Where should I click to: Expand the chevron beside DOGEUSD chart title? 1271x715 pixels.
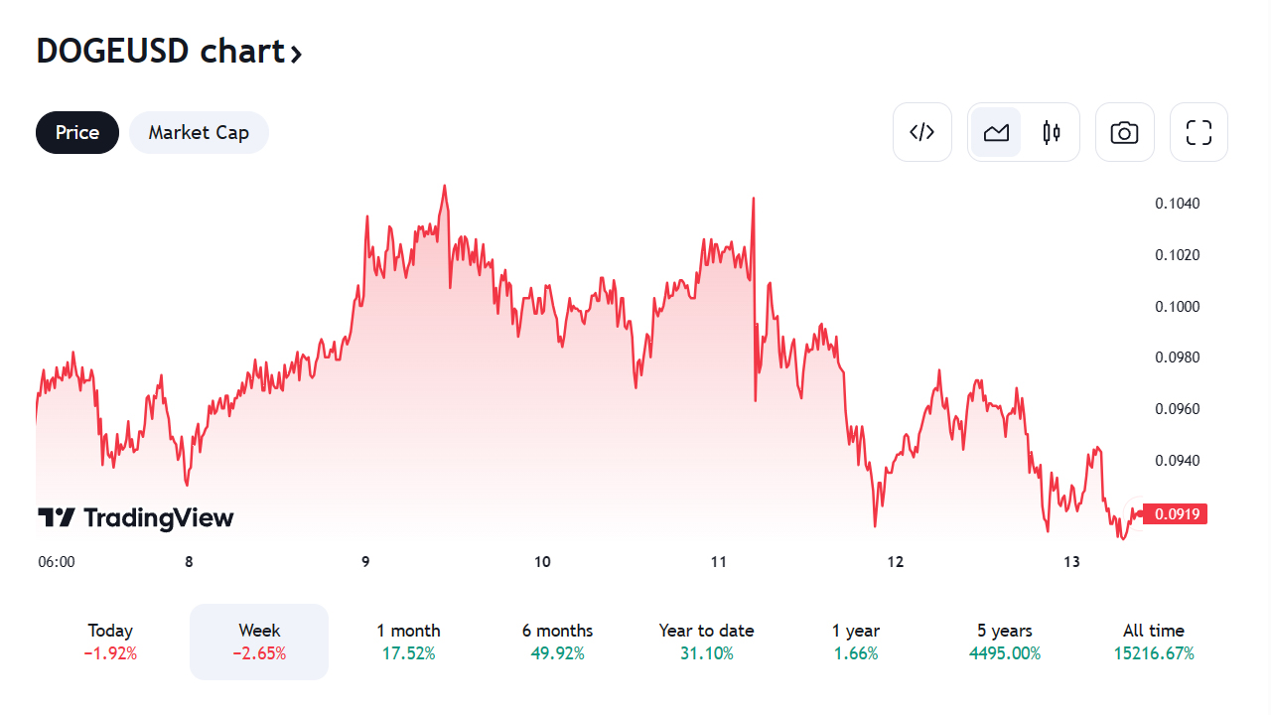(296, 54)
